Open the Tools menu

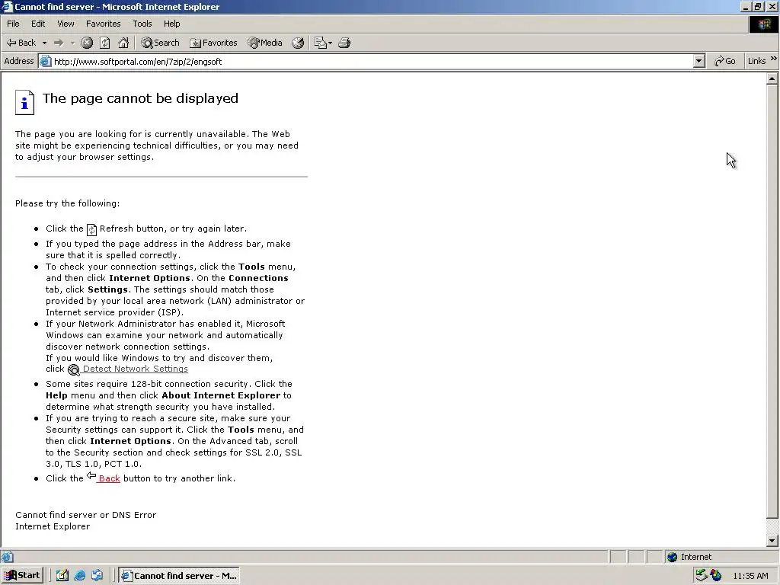(x=142, y=24)
